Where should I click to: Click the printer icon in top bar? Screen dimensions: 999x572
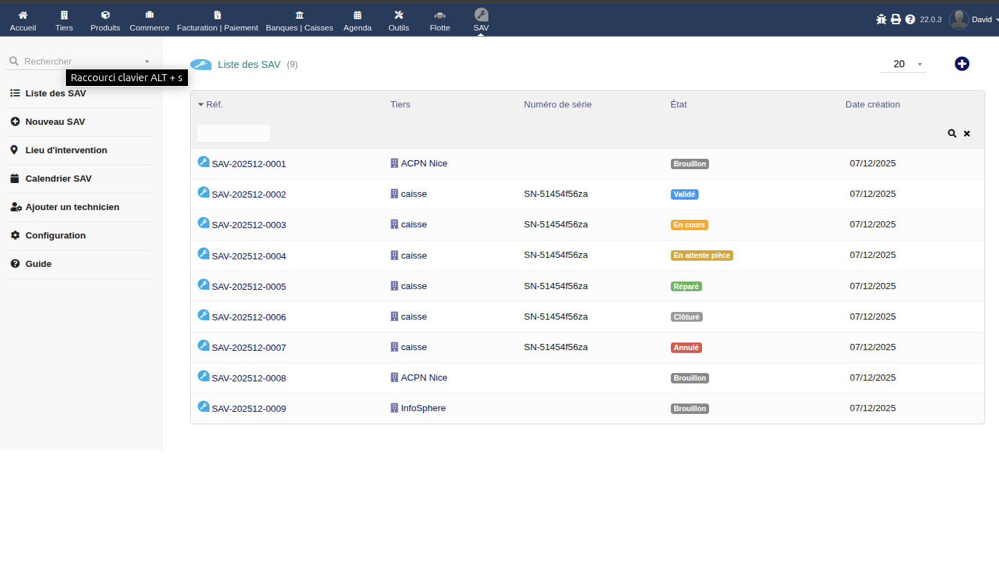click(x=896, y=19)
